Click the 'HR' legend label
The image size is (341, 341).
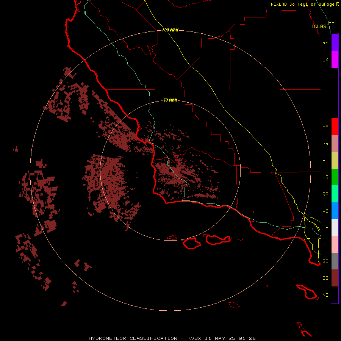tap(325, 177)
